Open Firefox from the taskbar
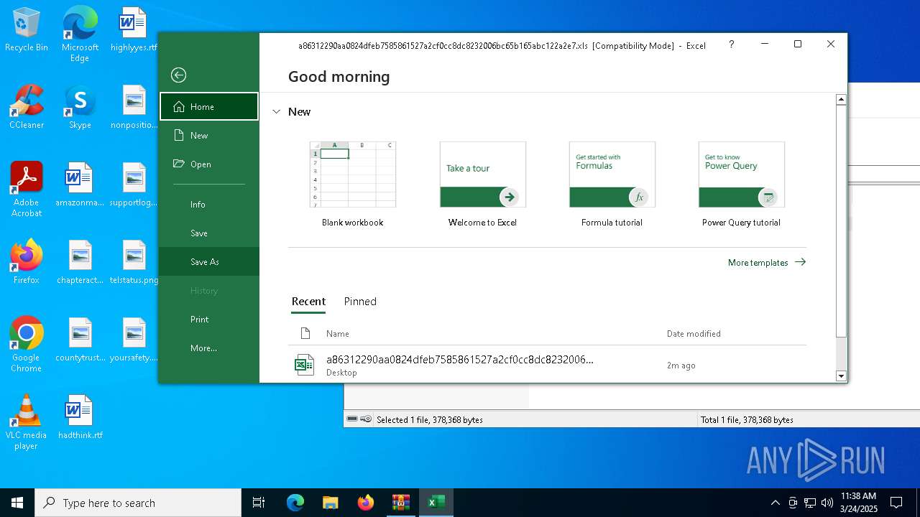The image size is (920, 517). (x=366, y=503)
